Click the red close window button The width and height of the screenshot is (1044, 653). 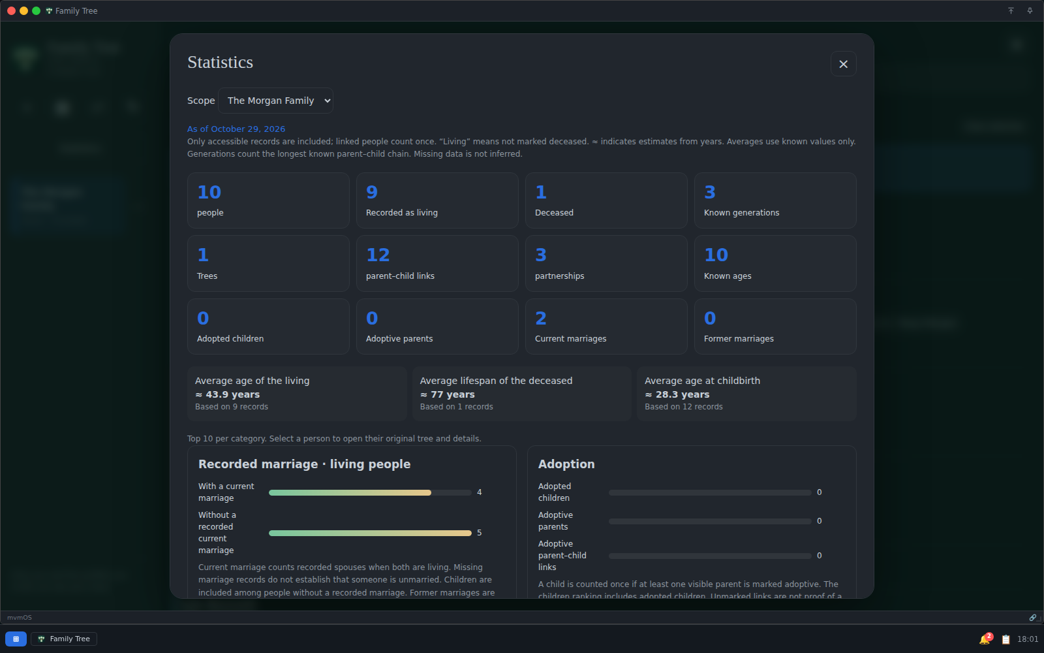11,11
